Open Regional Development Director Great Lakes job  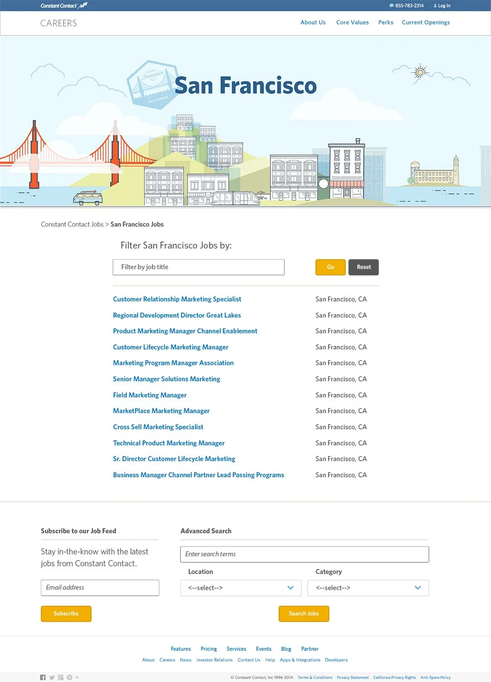177,315
